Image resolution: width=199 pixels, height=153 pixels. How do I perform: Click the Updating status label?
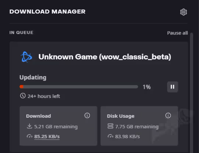point(33,77)
